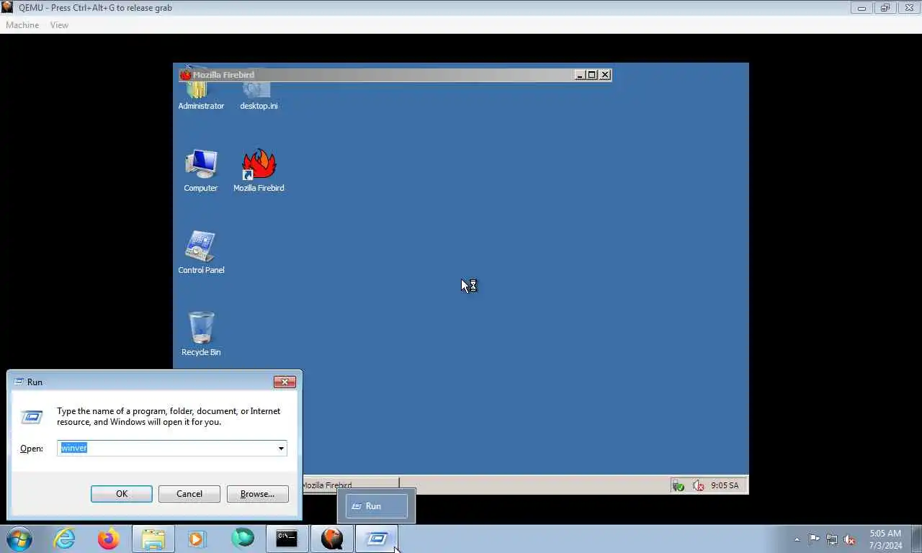This screenshot has width=922, height=553.
Task: Close the Mozilla Firebird window
Action: click(605, 75)
